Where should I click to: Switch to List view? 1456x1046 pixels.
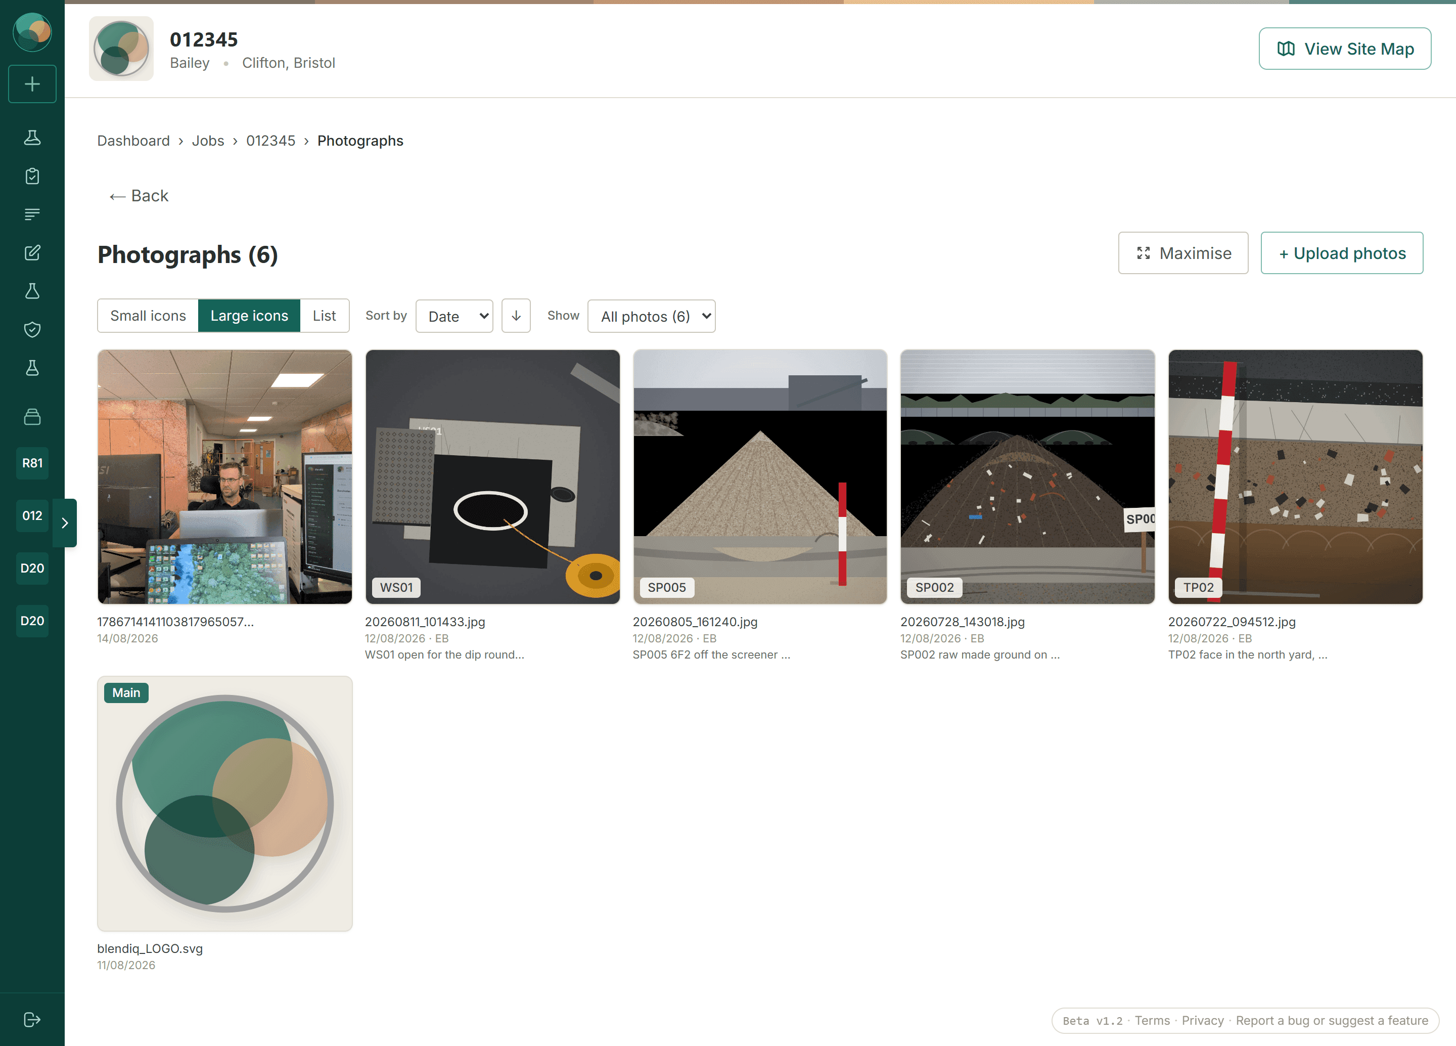tap(325, 316)
